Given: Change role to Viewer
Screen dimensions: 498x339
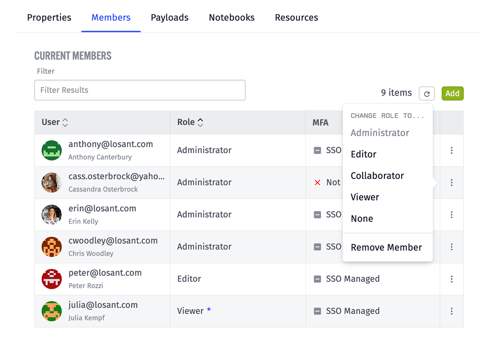Looking at the screenshot, I should pyautogui.click(x=365, y=197).
